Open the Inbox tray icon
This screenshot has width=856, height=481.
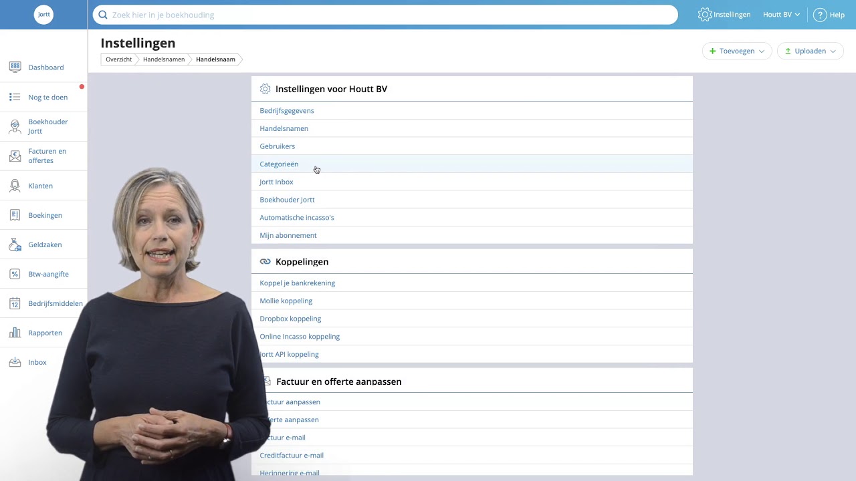[x=15, y=362]
